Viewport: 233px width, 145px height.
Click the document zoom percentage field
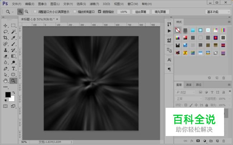coord(24,142)
